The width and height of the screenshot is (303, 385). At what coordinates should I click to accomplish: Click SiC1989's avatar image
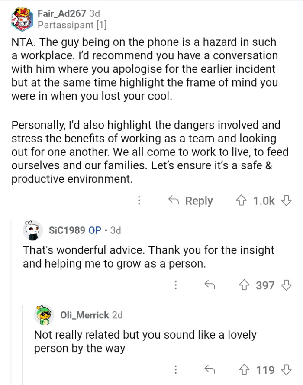click(x=32, y=230)
